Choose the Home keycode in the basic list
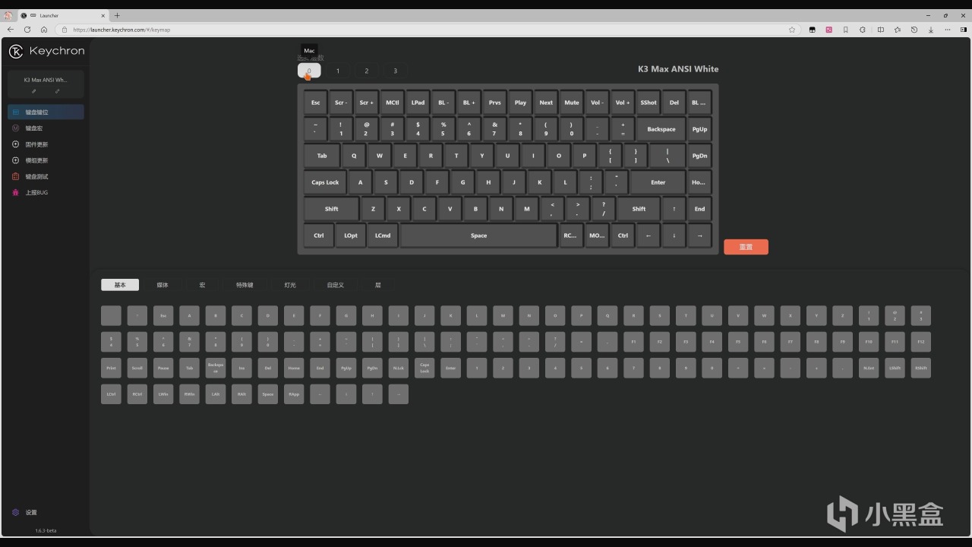 [x=294, y=368]
